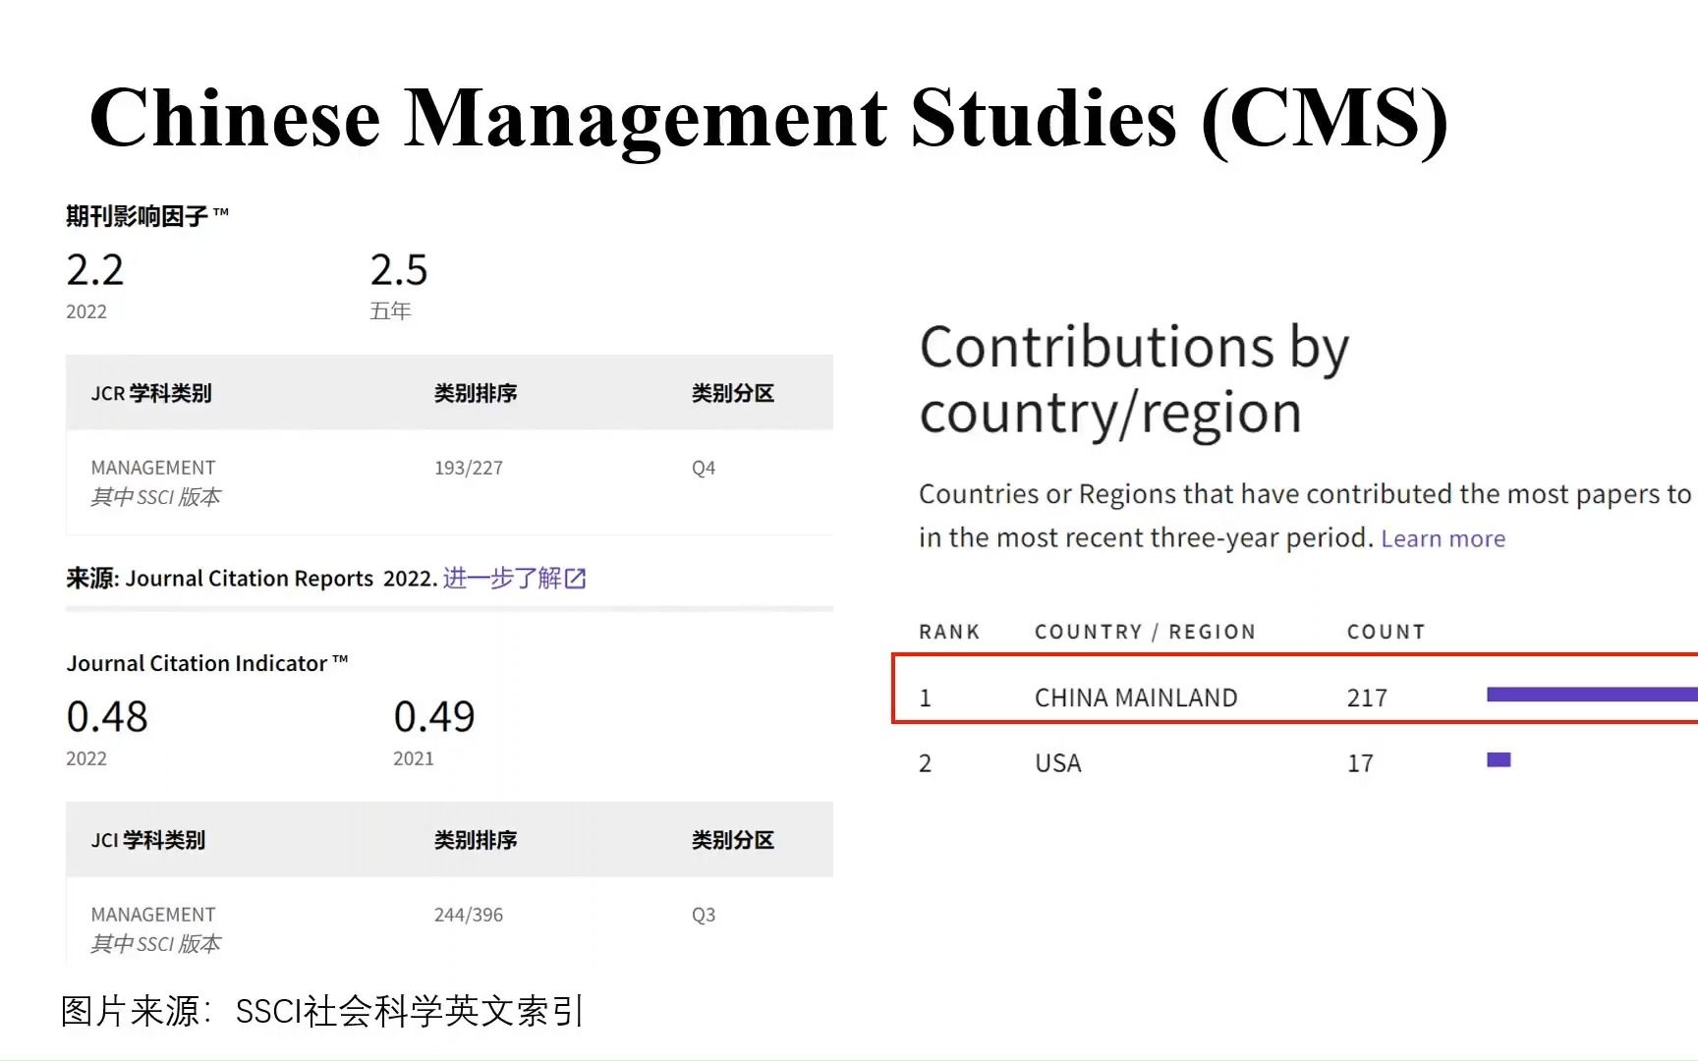1698x1061 pixels.
Task: Click the JCI value 0.49
Action: [x=434, y=716]
